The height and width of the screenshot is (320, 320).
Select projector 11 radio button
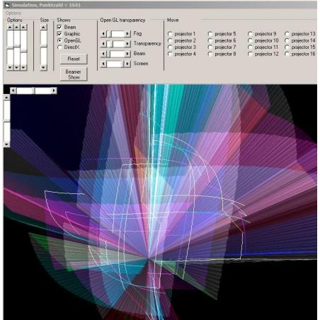pos(250,47)
